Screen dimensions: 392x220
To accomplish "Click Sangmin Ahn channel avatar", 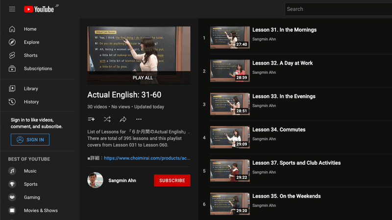I will point(95,180).
